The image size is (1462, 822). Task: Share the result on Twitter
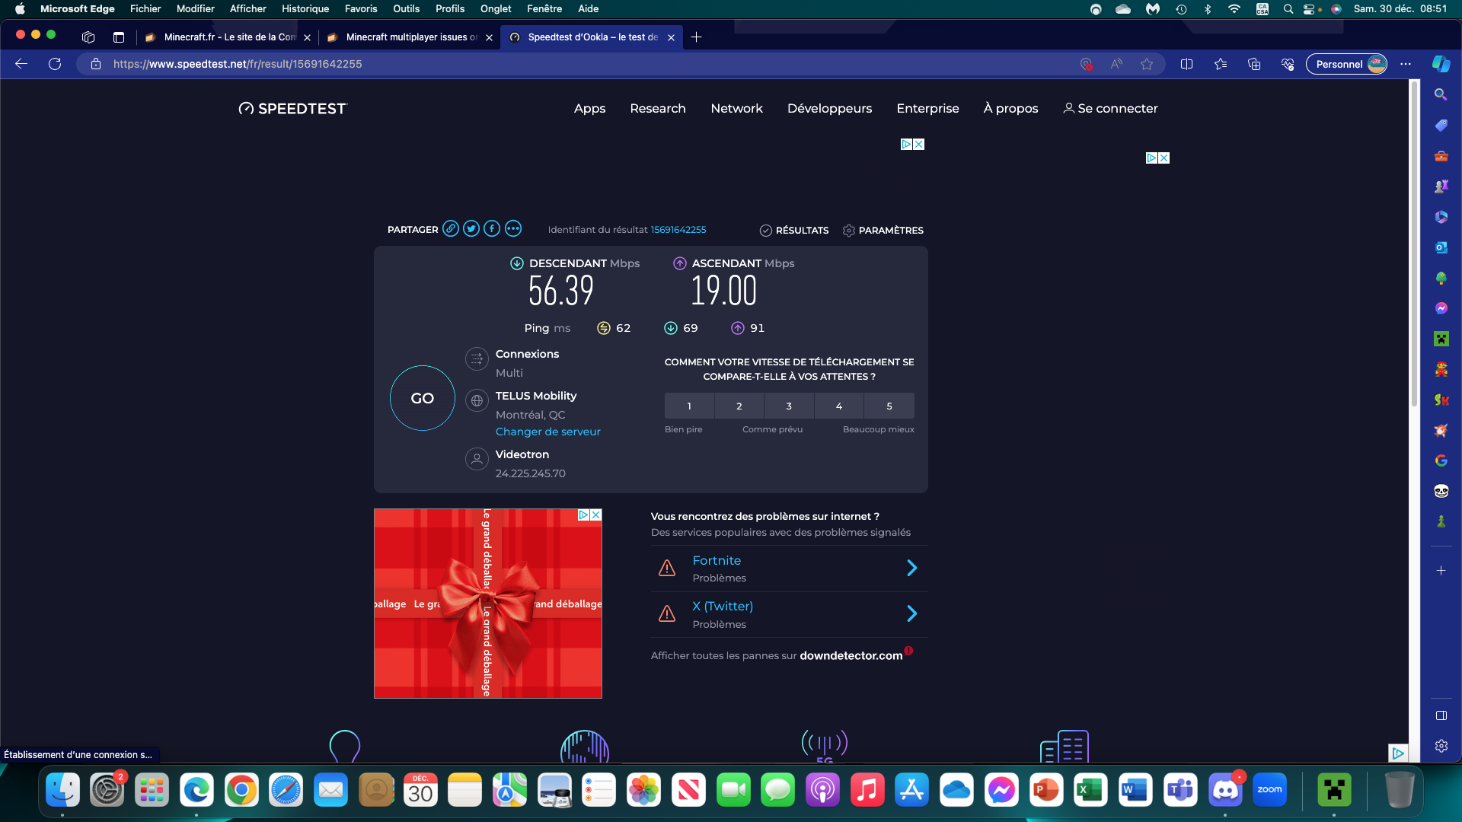[x=471, y=229]
